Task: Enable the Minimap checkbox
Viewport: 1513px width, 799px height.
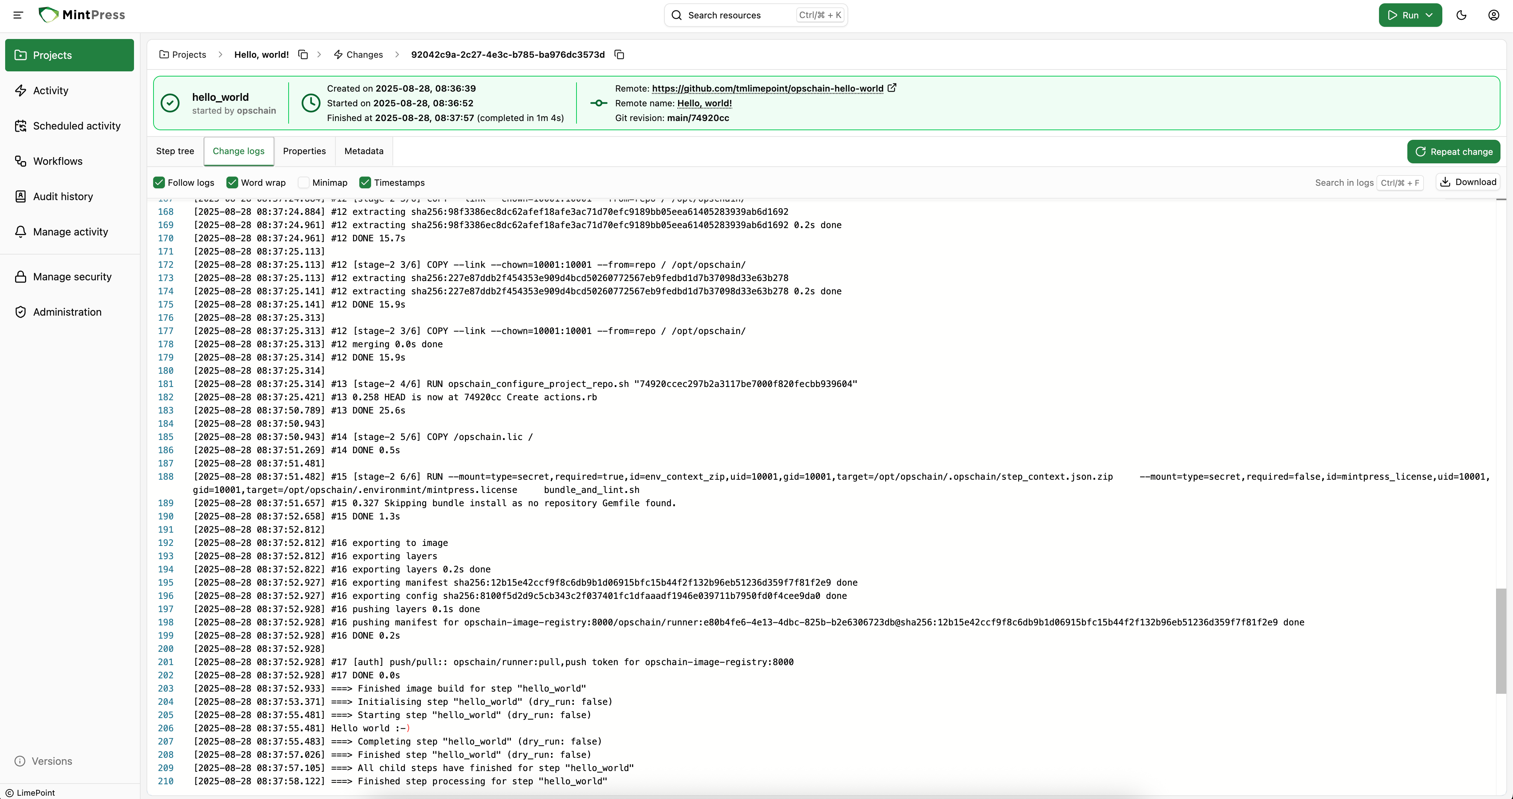Action: (304, 182)
